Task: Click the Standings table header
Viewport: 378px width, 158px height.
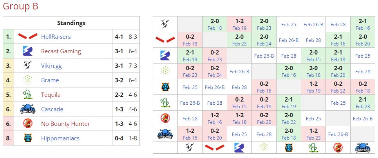Action: point(71,23)
